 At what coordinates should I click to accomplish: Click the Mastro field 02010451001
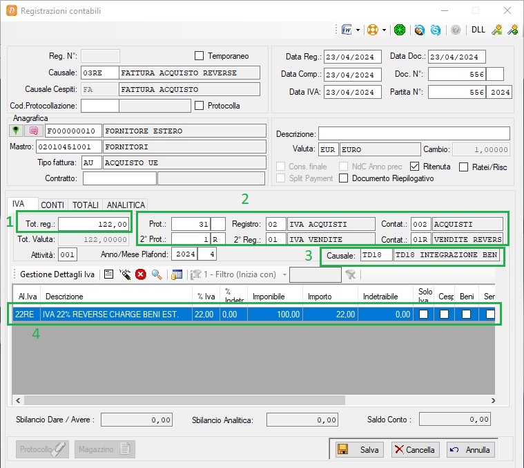(x=68, y=147)
